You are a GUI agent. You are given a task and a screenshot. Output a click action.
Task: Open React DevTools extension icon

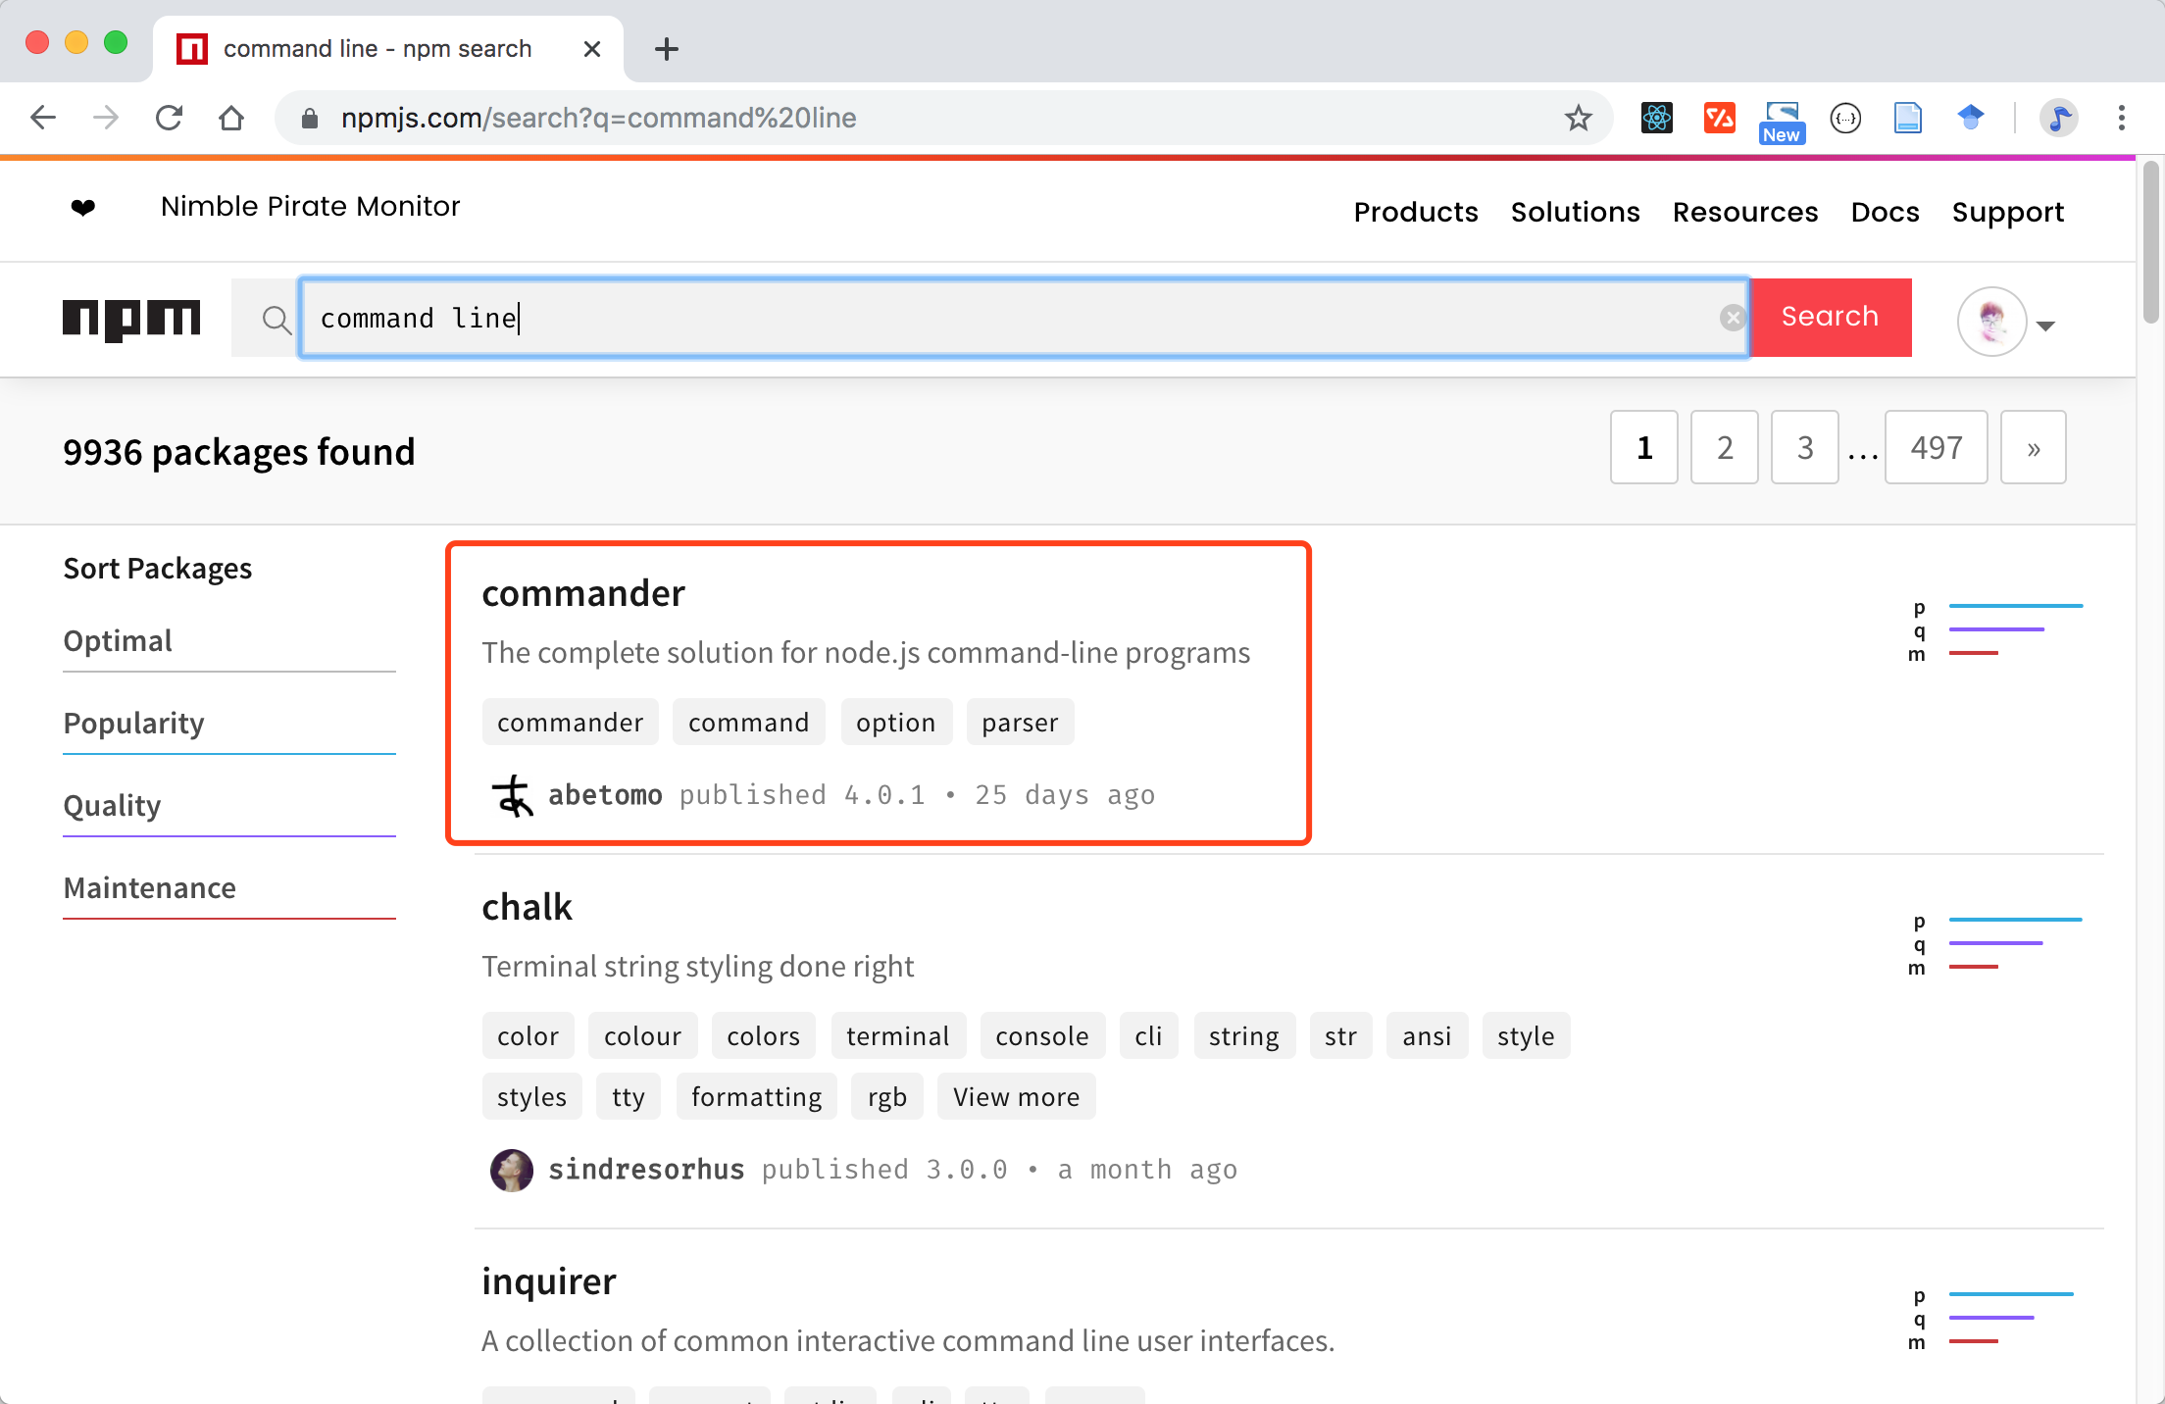tap(1656, 118)
